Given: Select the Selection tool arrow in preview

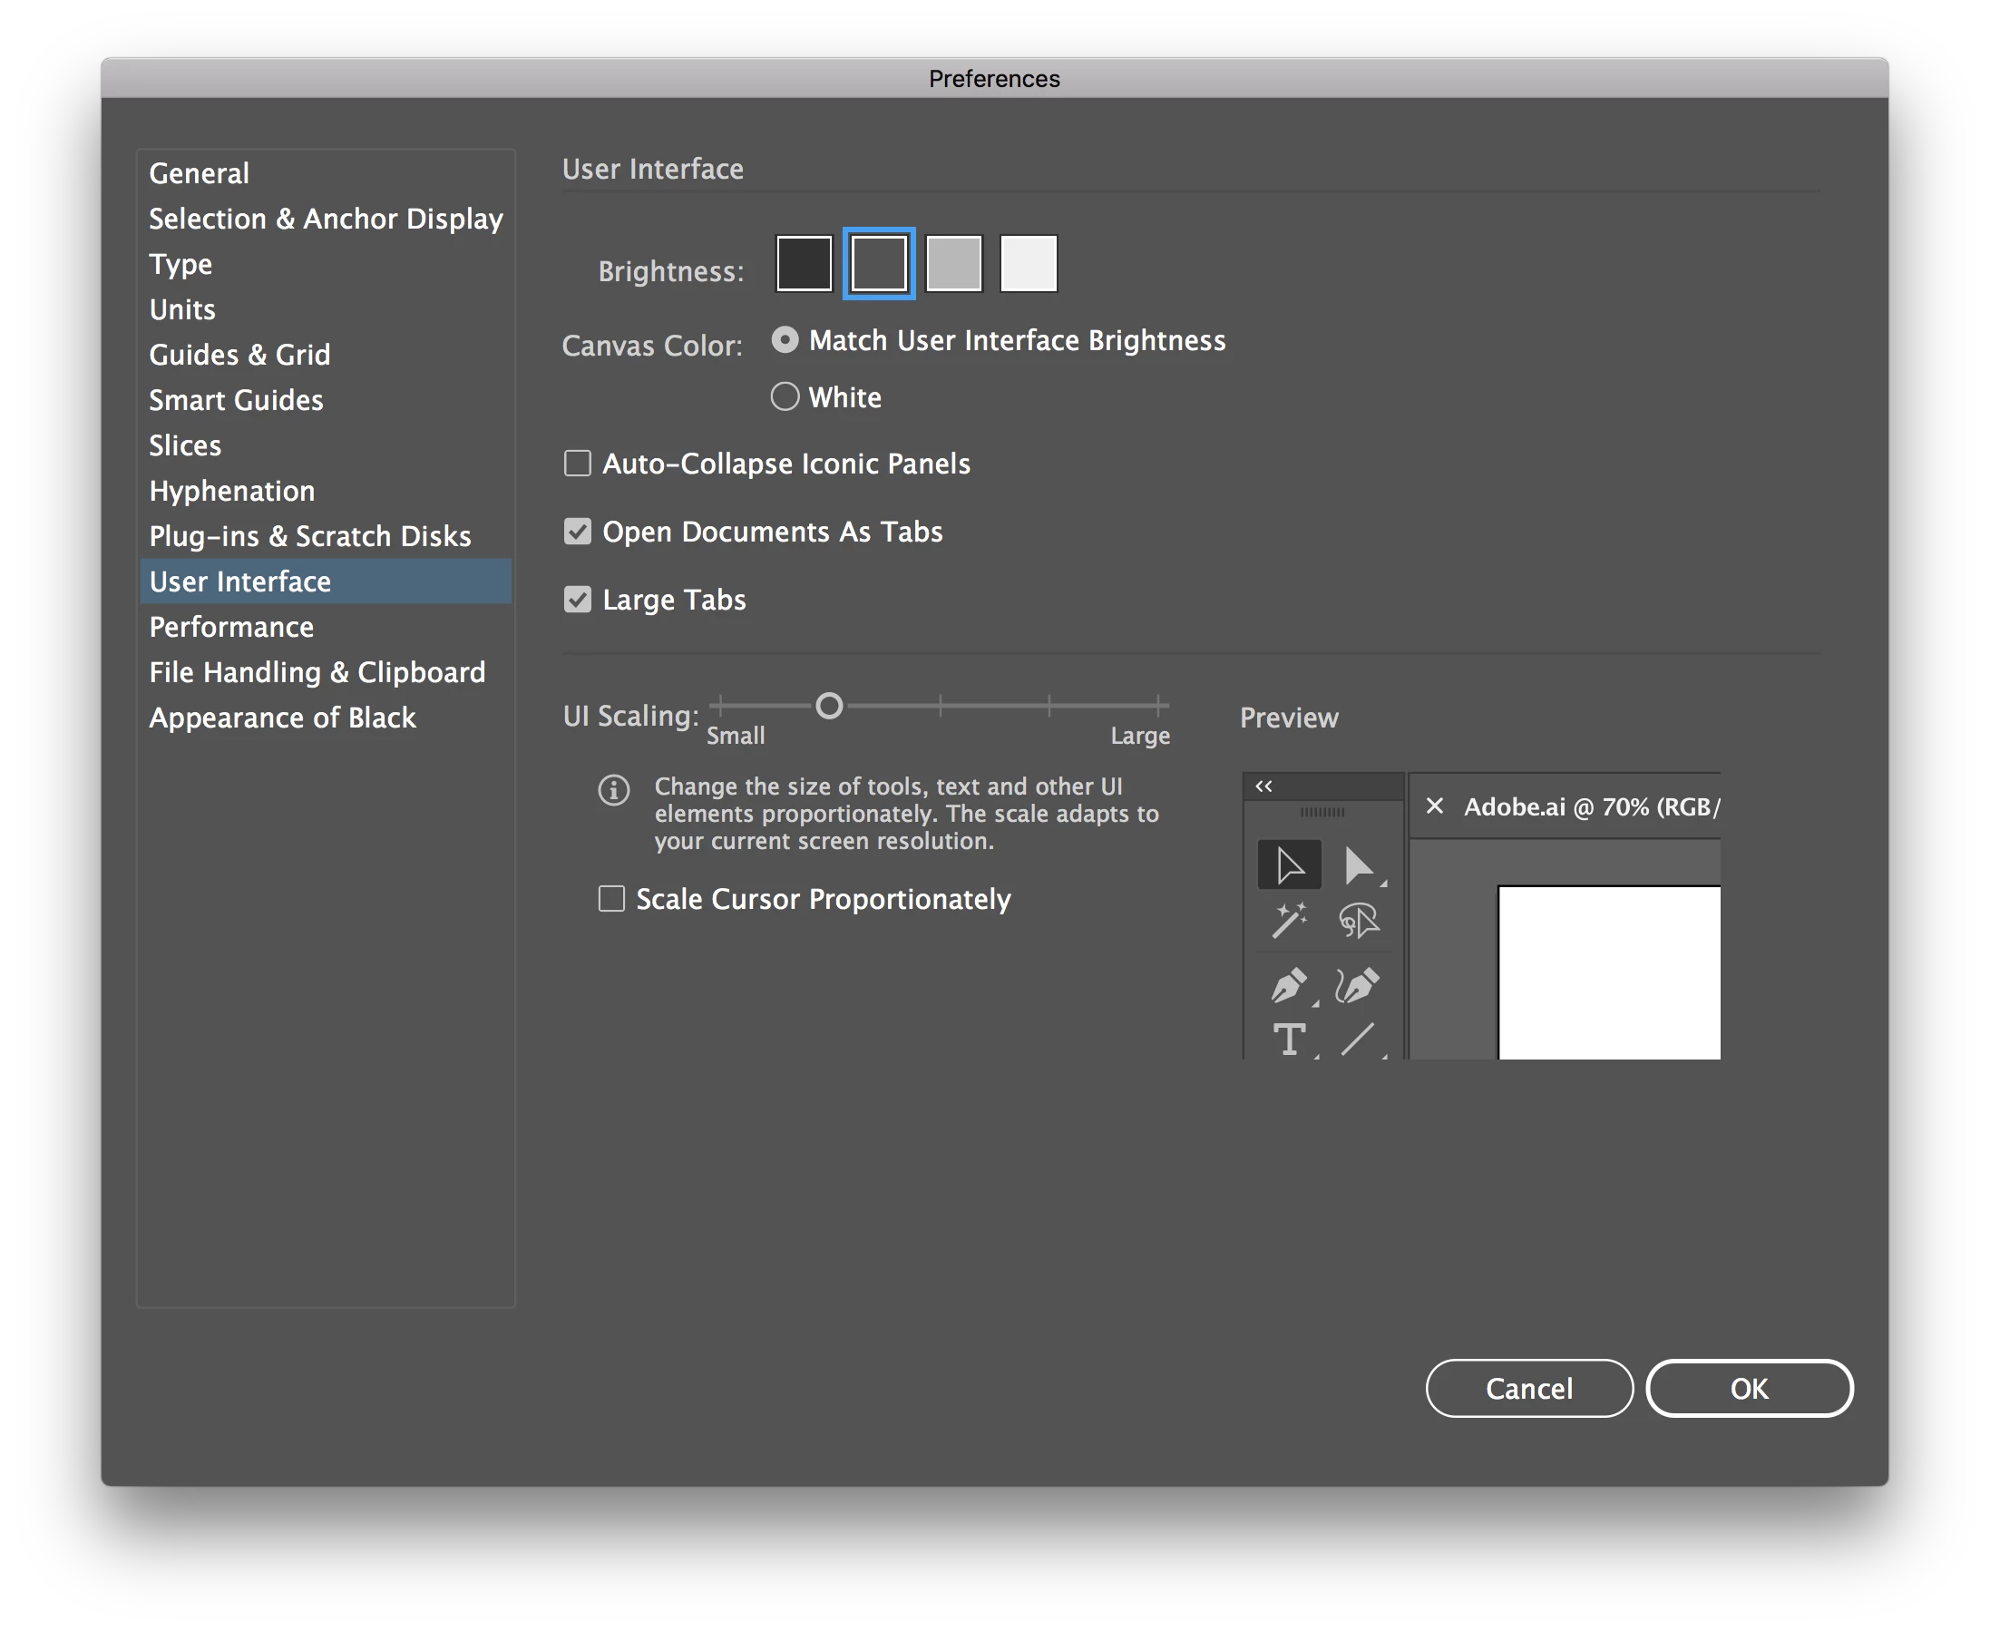Looking at the screenshot, I should point(1289,865).
